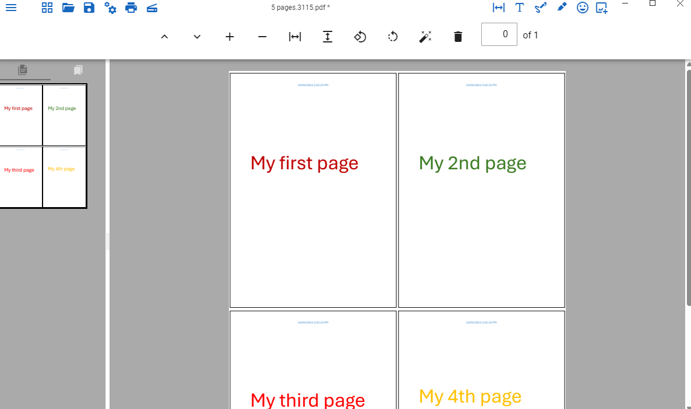Screen dimensions: 691x409
Task: Click the scanner icon in top toolbar
Action: pyautogui.click(x=152, y=8)
